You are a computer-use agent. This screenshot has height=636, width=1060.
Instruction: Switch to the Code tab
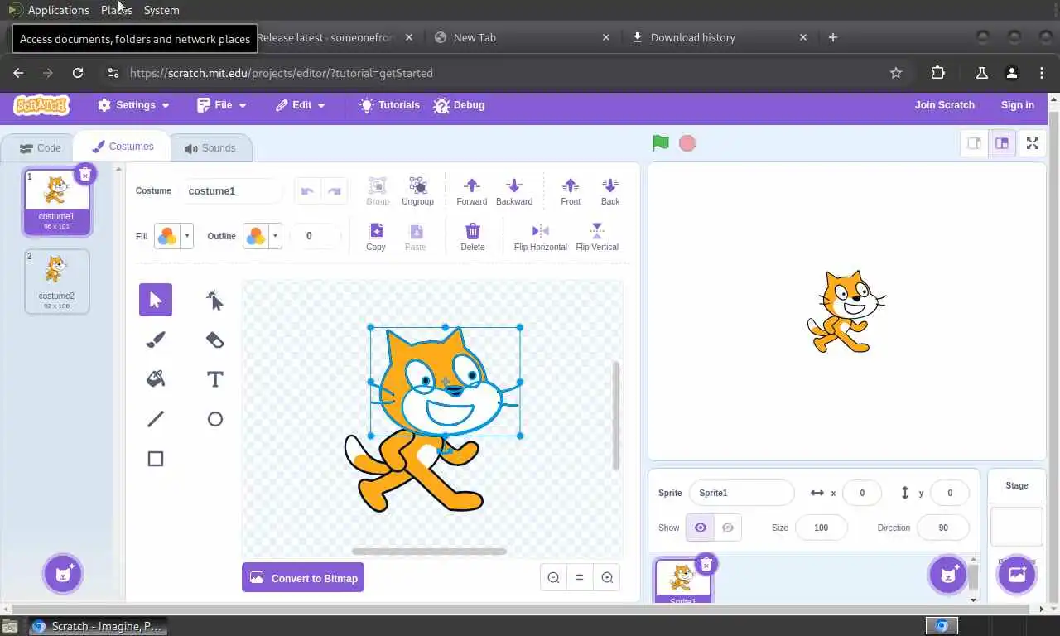41,148
